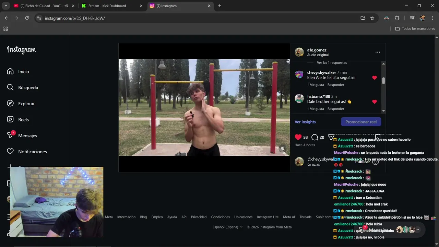Click Ubicaciones footer link

pos(243,217)
